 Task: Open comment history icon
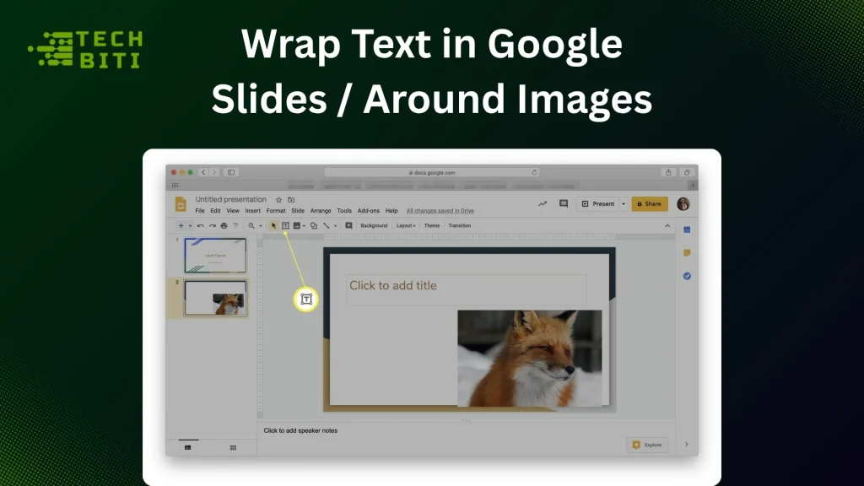tap(562, 203)
